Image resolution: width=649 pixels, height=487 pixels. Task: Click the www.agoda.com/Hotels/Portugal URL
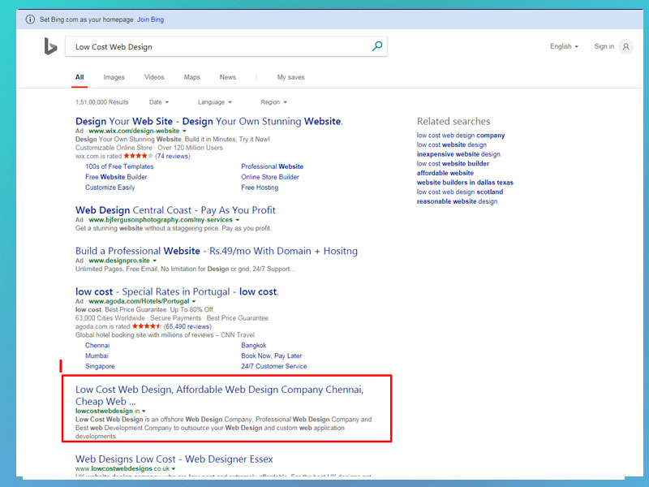[x=139, y=301]
